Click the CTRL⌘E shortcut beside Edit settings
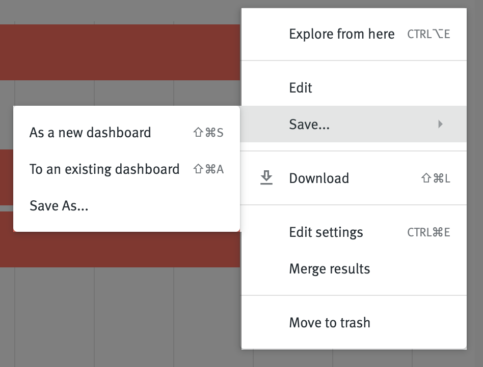The image size is (483, 367). coord(428,232)
